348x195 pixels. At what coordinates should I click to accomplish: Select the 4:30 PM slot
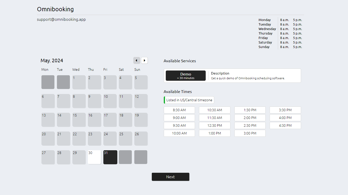(x=285, y=125)
